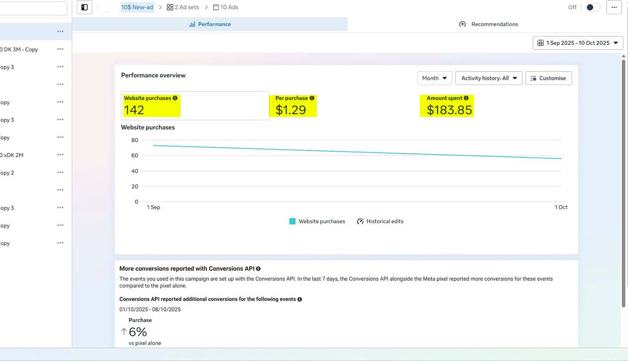Go to the 2 Ad sets breadcrumb
Image resolution: width=628 pixels, height=361 pixels.
pyautogui.click(x=183, y=7)
